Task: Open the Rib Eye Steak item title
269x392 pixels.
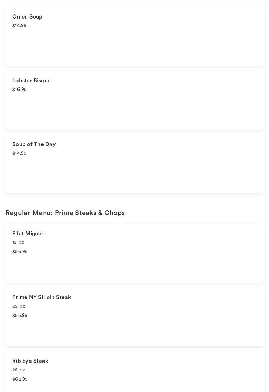Action: point(30,361)
